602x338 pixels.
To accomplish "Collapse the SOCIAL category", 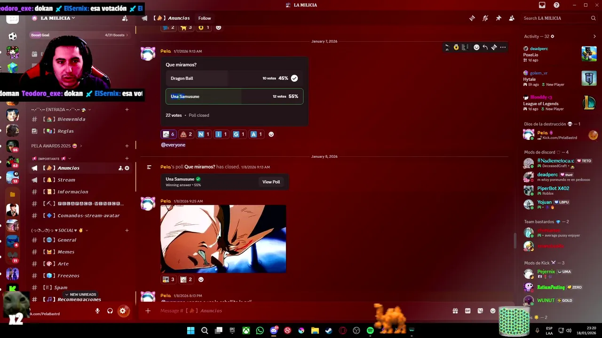I will 60,230.
